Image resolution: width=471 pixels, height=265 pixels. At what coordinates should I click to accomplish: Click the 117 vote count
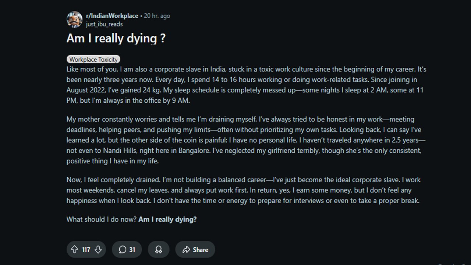point(86,250)
